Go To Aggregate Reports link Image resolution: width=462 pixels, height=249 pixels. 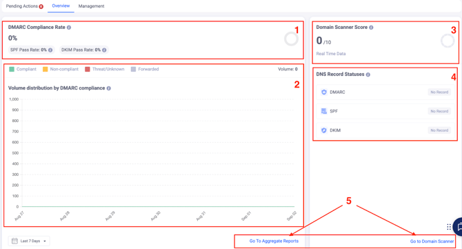coord(274,241)
